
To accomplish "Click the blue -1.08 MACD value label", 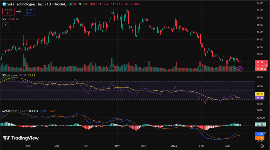I will click(x=260, y=134).
